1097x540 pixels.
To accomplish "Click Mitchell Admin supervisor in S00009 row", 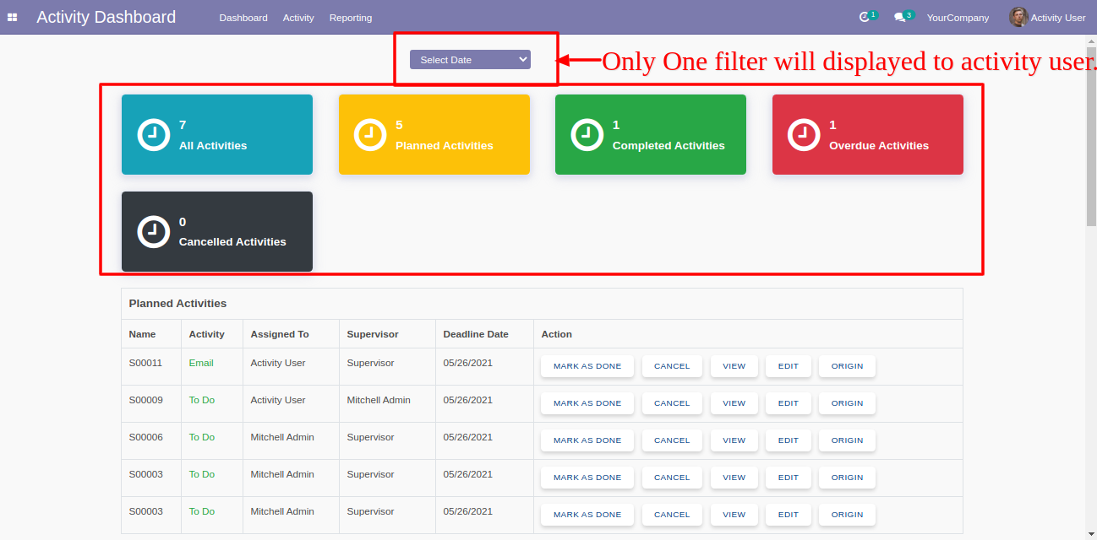I will pyautogui.click(x=379, y=400).
